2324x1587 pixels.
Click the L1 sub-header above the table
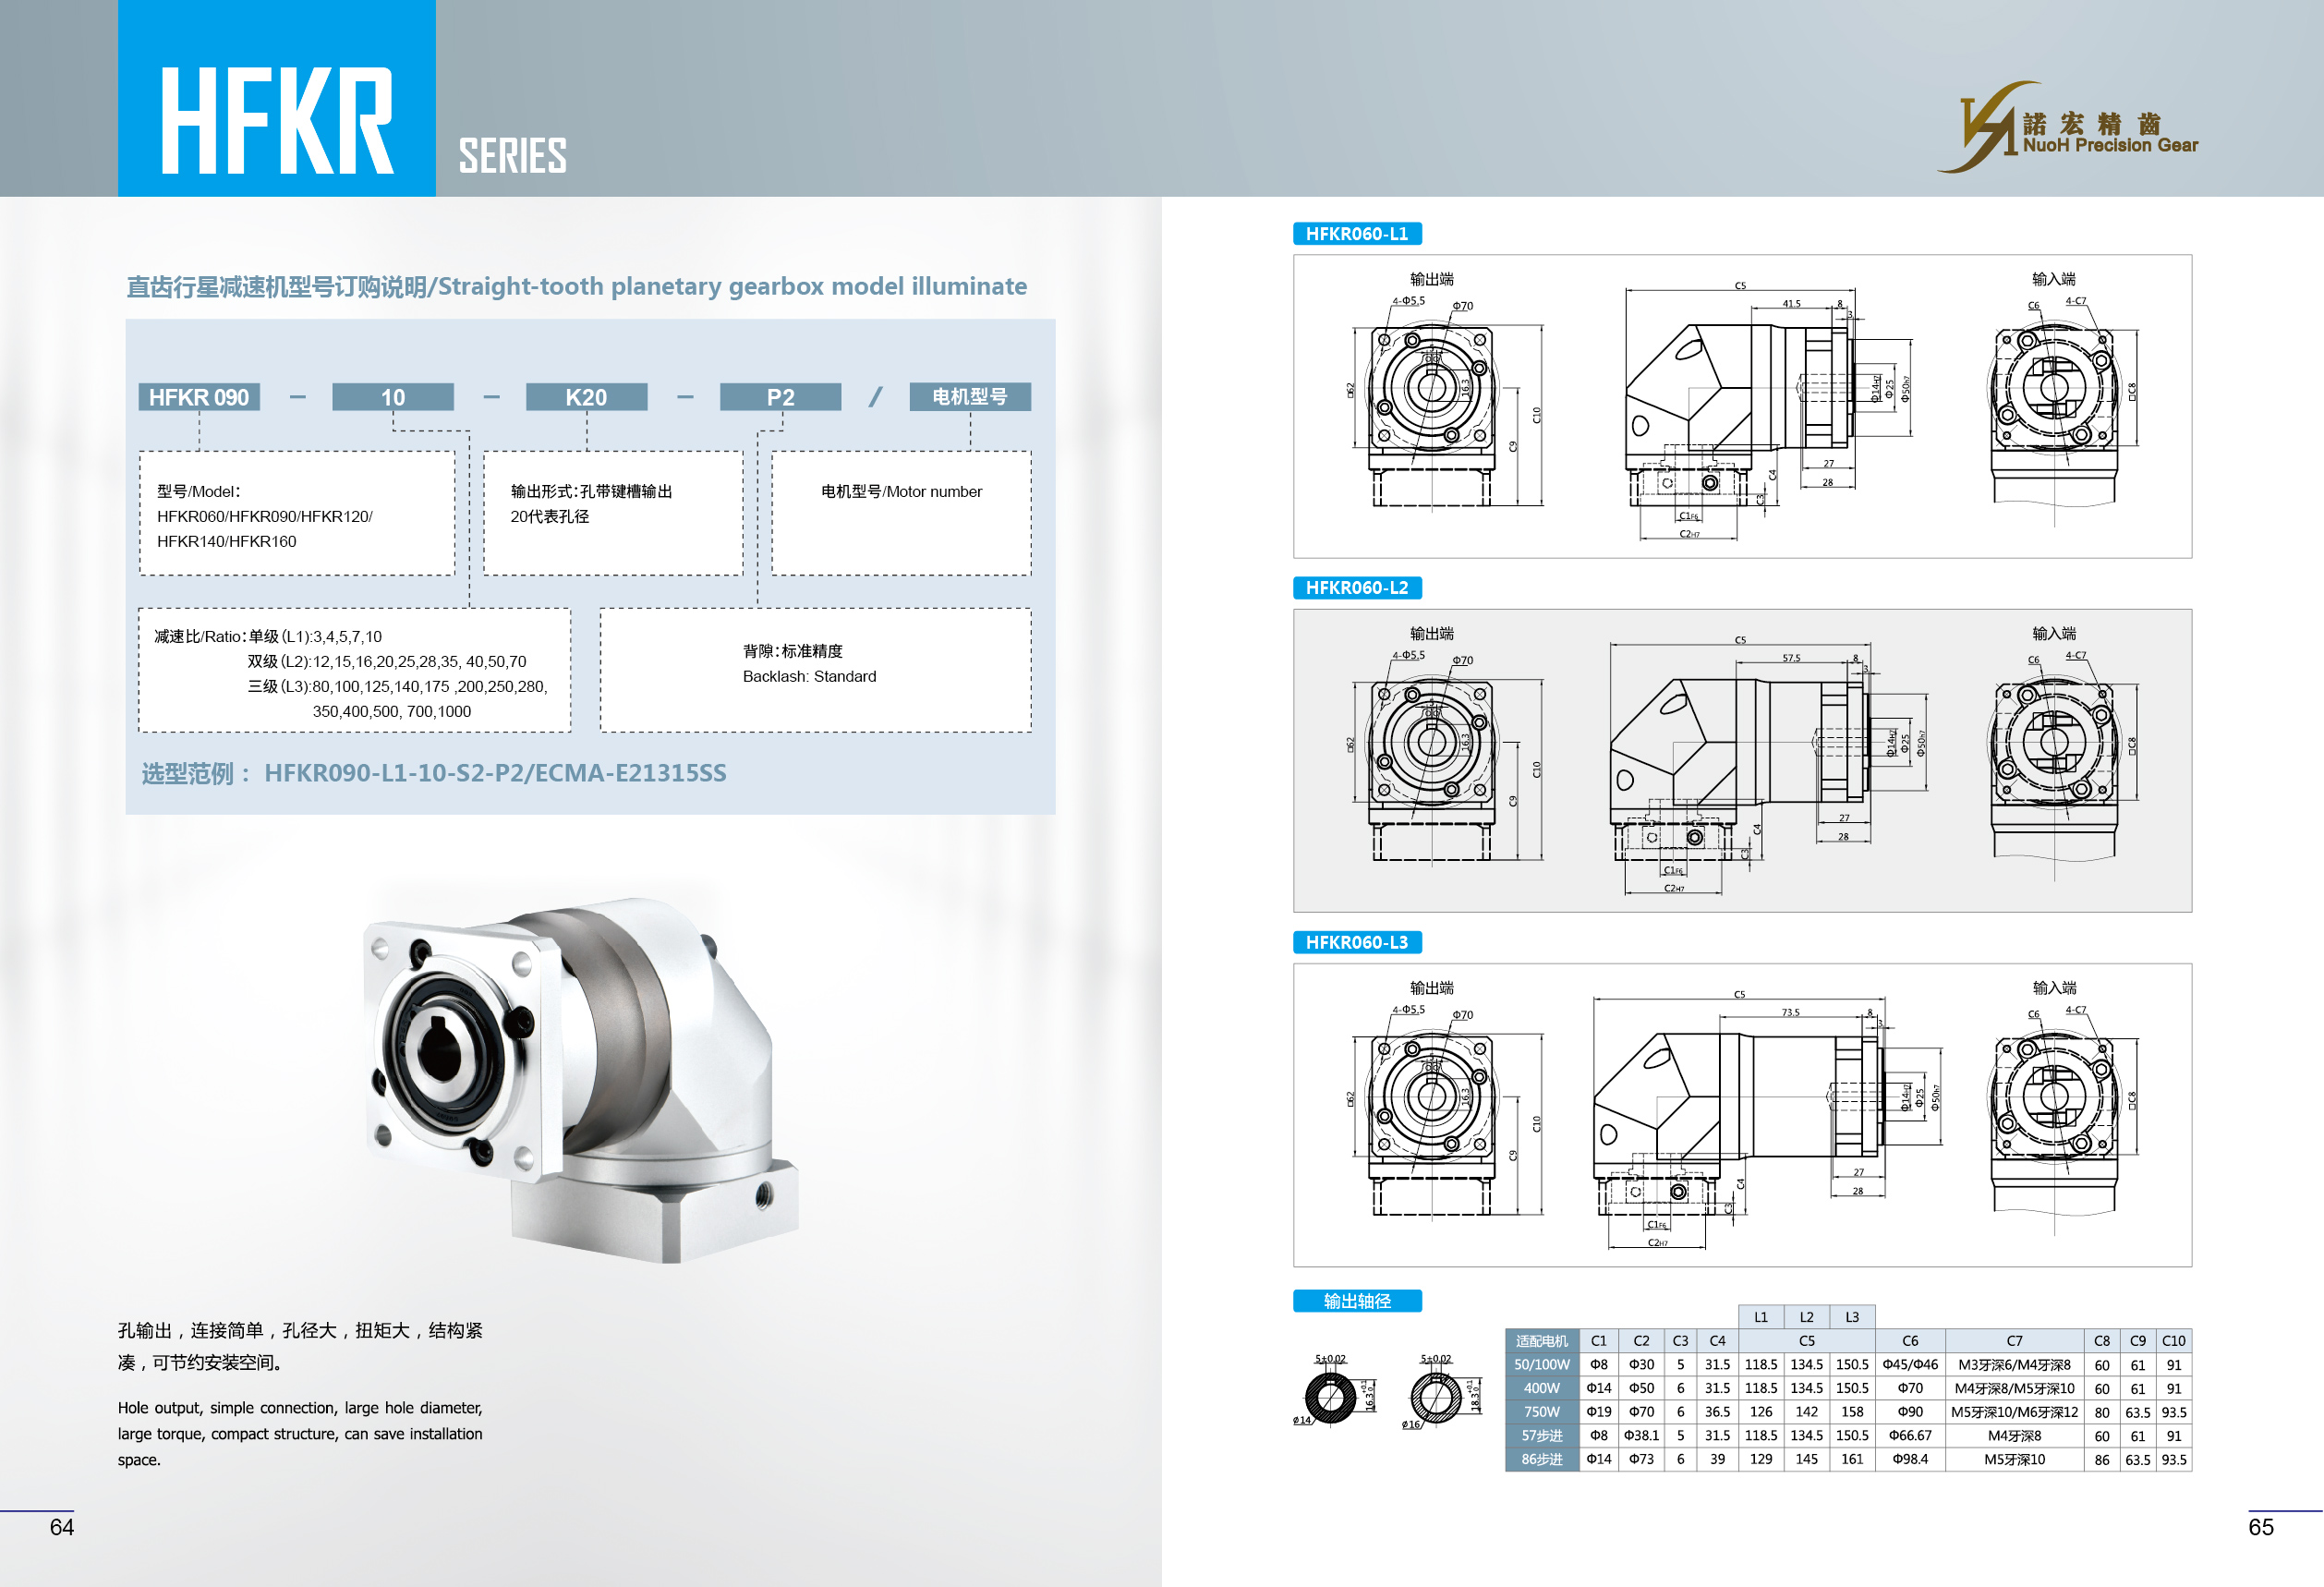point(1761,1317)
